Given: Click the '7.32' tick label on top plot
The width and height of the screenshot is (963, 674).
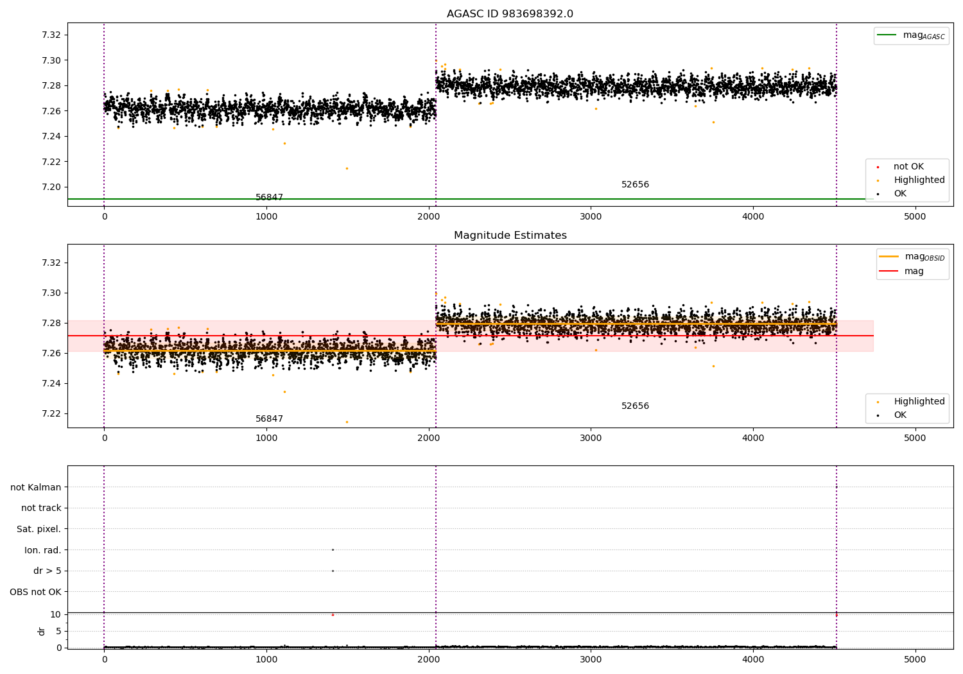Looking at the screenshot, I should [x=51, y=35].
